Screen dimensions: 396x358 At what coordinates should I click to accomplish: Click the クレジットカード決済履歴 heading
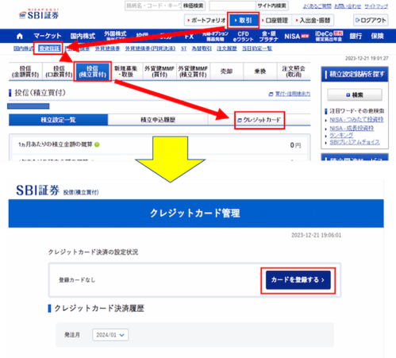(99, 308)
